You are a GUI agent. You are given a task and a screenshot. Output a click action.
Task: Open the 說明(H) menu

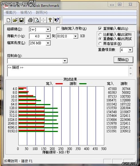[42, 13]
